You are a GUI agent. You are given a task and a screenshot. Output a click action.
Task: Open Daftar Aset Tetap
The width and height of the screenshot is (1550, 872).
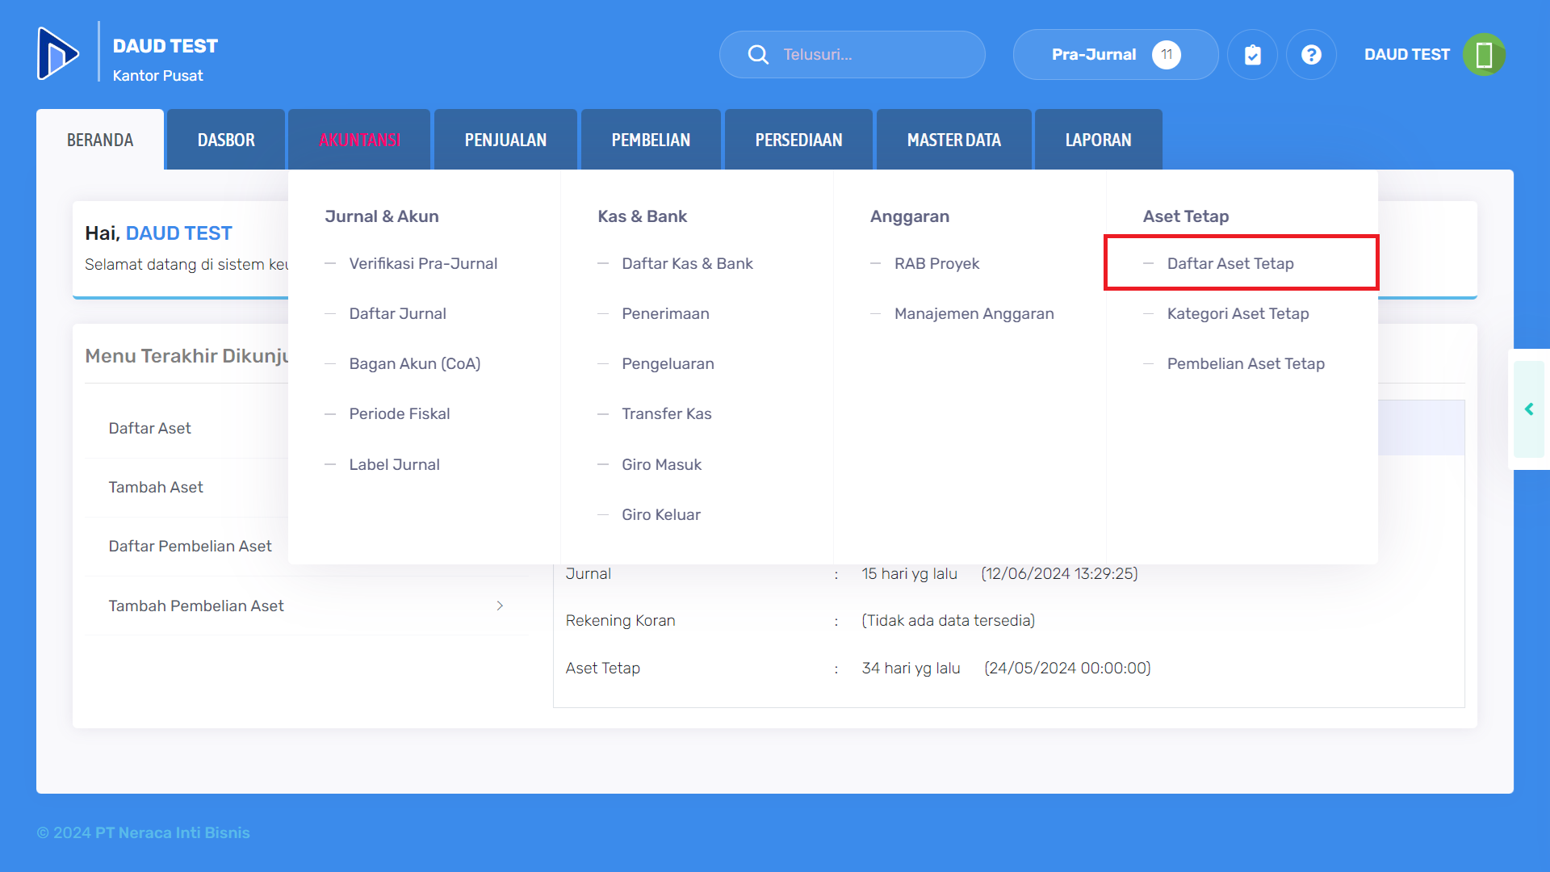coord(1230,263)
